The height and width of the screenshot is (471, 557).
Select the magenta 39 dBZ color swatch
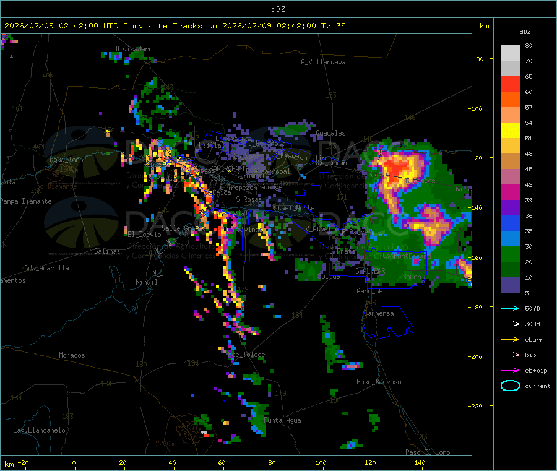(510, 192)
